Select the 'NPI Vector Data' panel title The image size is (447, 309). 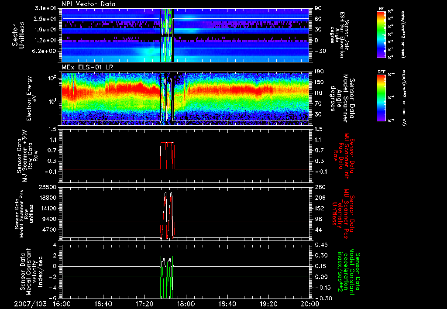click(89, 4)
